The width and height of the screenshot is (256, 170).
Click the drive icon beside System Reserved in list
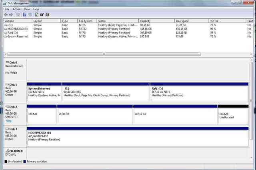point(6,36)
